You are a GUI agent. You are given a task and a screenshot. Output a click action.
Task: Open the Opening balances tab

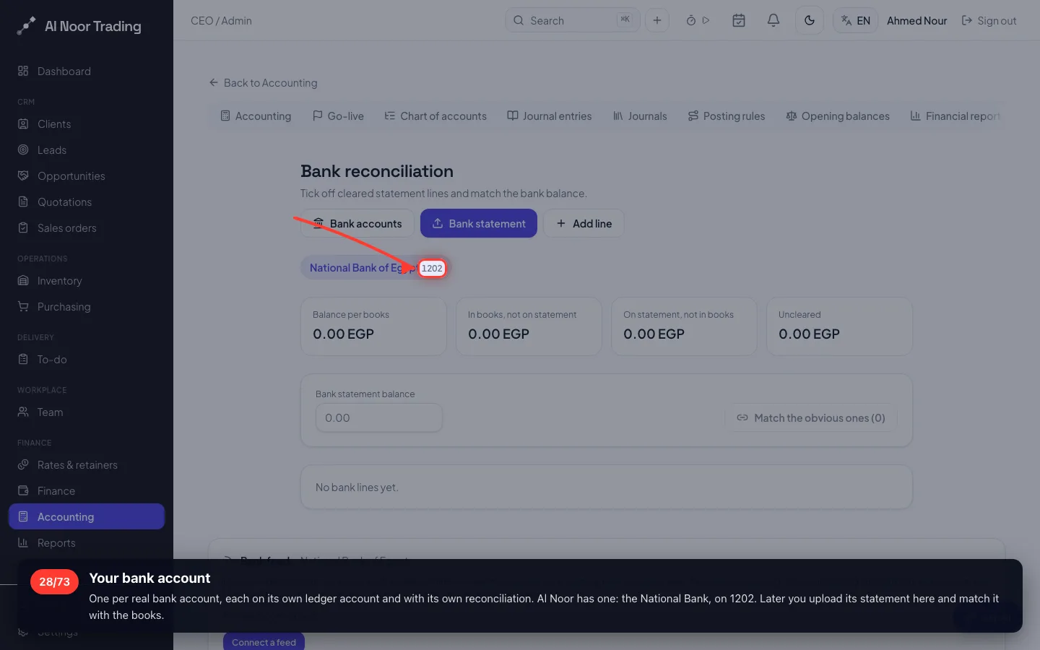pos(838,116)
